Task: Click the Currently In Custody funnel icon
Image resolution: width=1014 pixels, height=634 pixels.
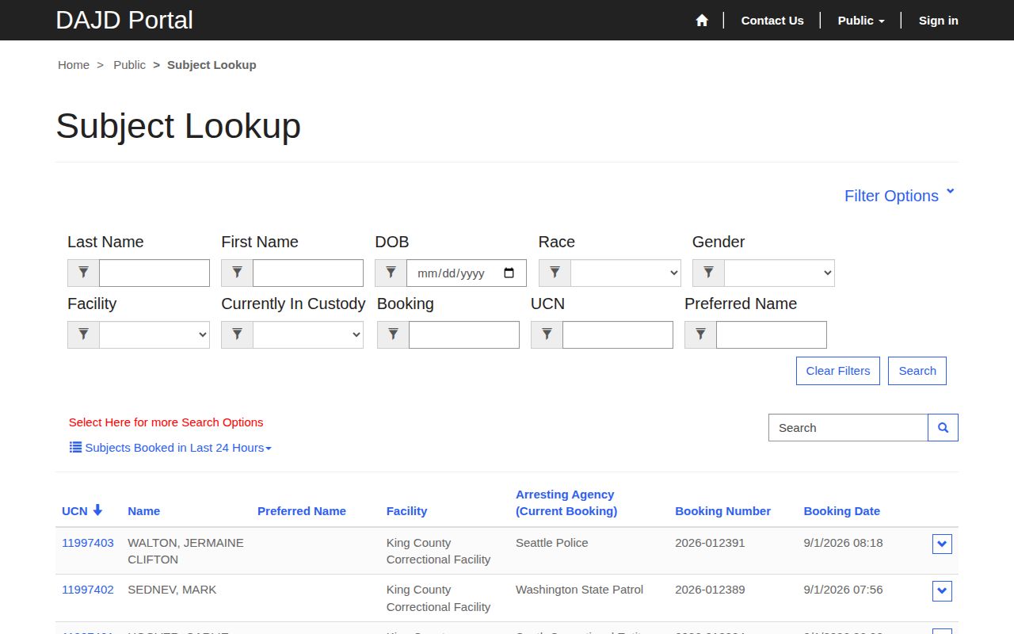Action: click(237, 334)
